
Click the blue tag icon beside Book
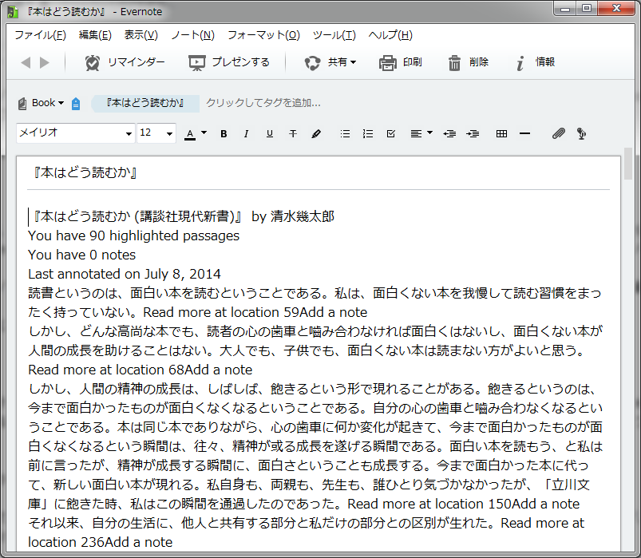76,104
